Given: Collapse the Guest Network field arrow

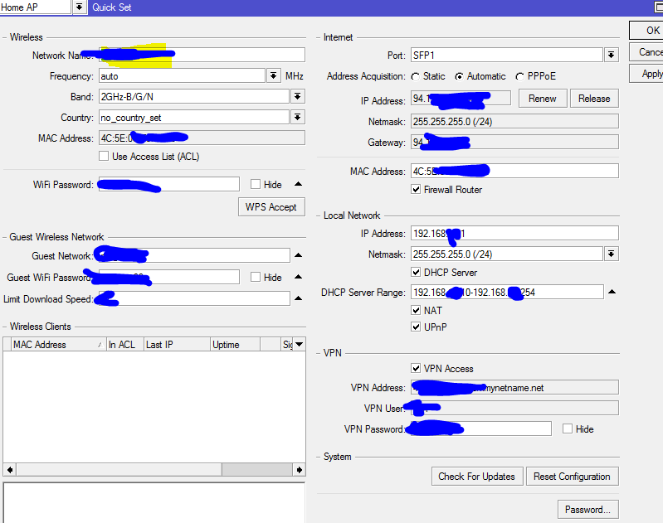Looking at the screenshot, I should pyautogui.click(x=298, y=255).
